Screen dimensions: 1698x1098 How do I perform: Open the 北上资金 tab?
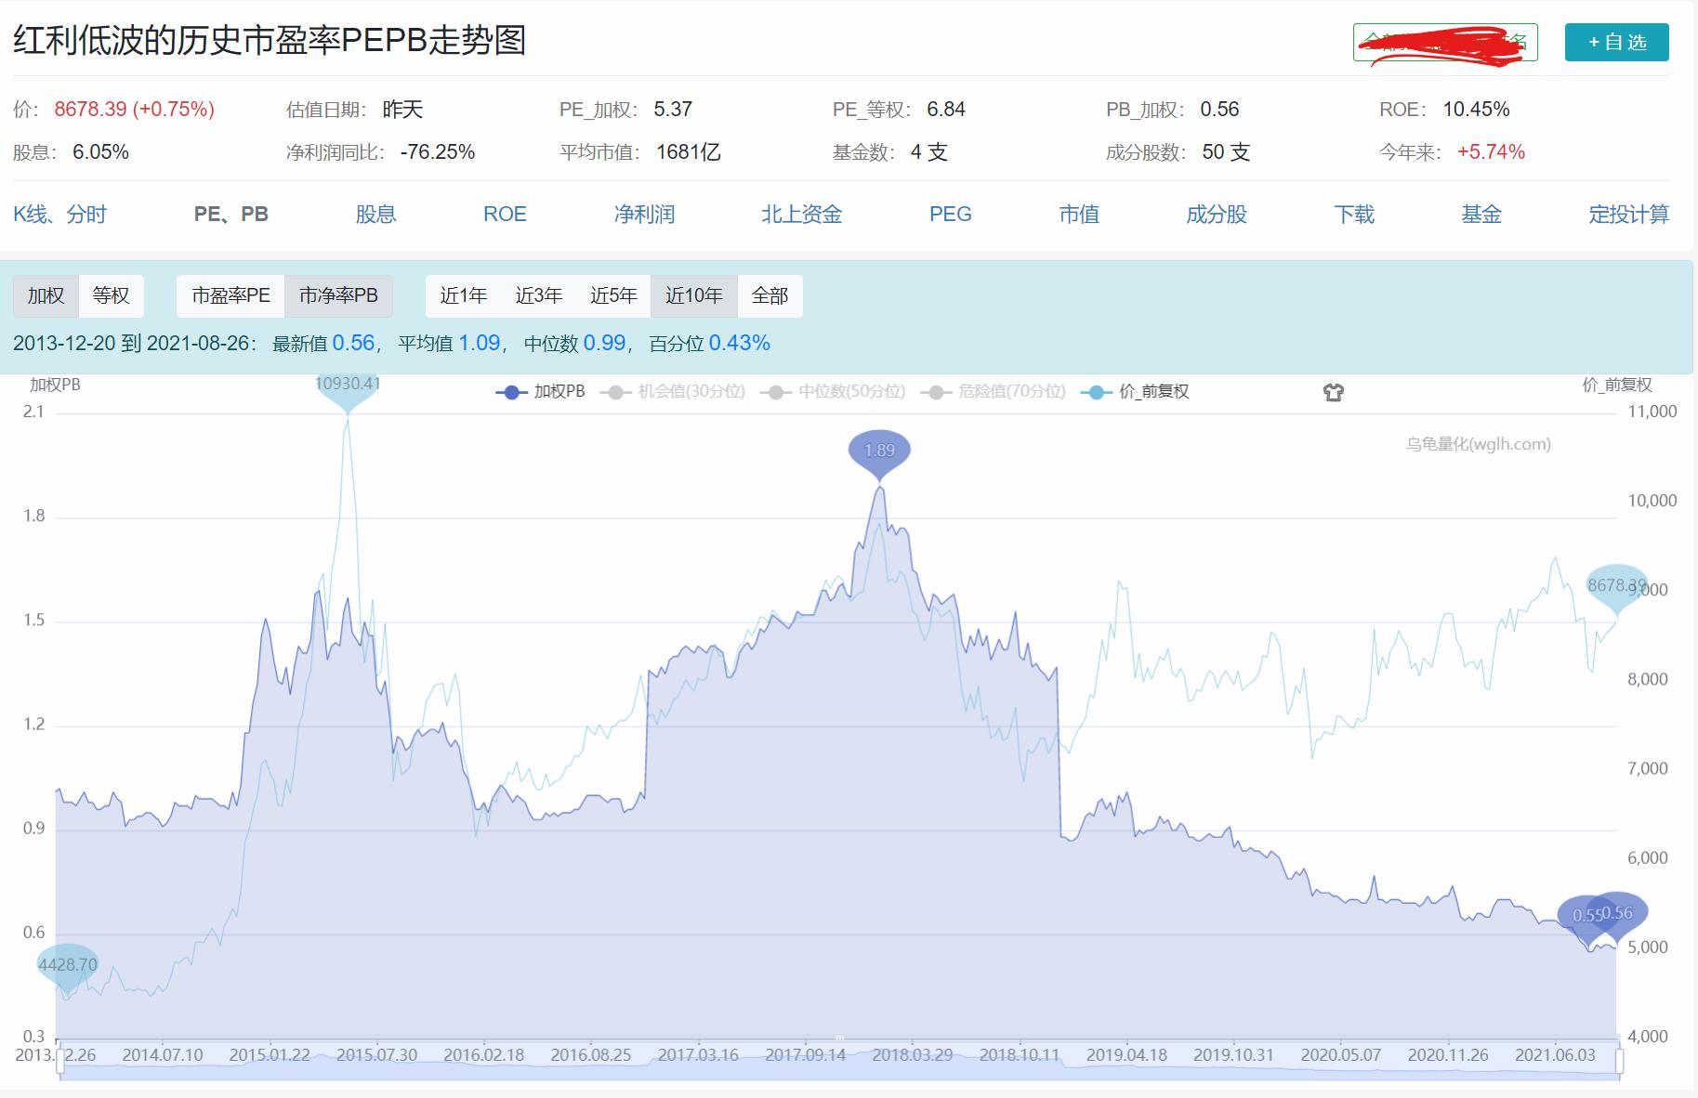(x=801, y=214)
